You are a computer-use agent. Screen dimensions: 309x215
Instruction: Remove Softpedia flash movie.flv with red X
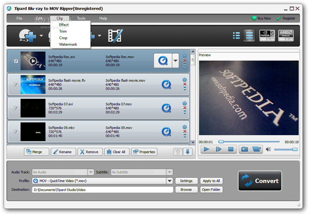coord(185,84)
